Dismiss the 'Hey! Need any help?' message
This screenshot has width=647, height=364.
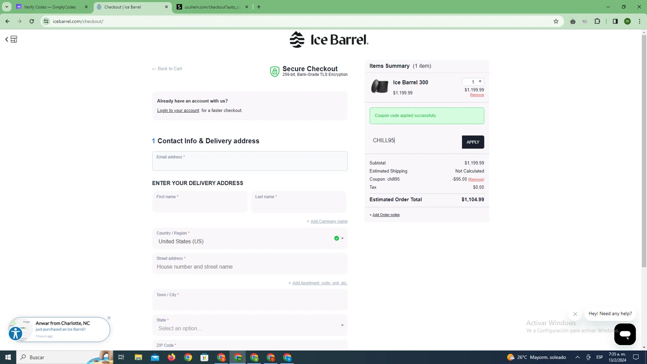tap(575, 314)
